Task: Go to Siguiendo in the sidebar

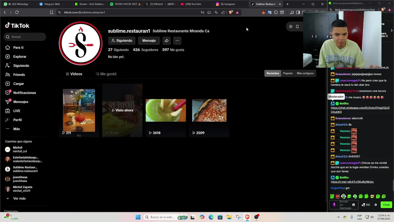Action: (21, 66)
